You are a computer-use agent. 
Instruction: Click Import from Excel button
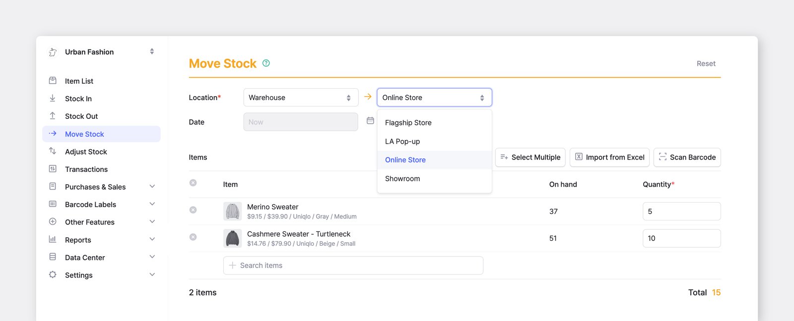[x=609, y=157]
